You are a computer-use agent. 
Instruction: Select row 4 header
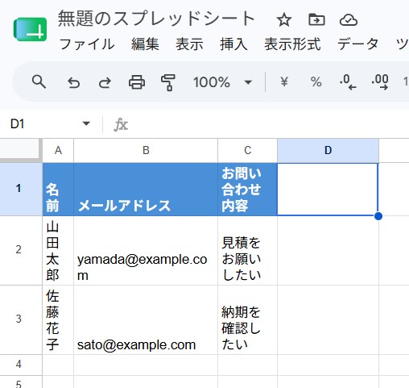[x=21, y=365]
